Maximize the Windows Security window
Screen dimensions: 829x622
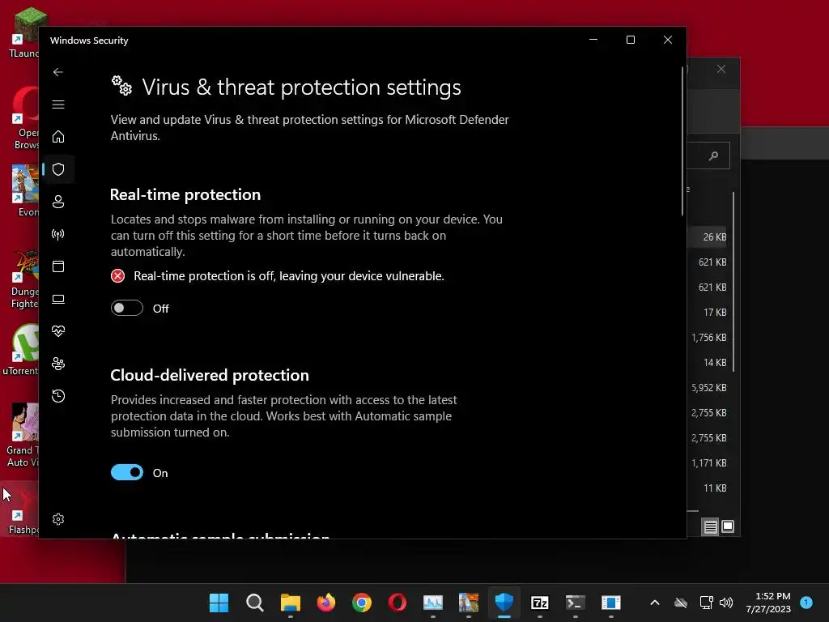[630, 40]
